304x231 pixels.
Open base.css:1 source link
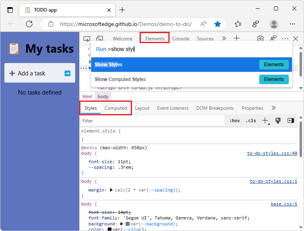pos(284,204)
